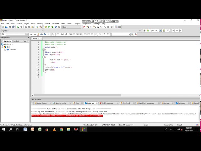Open the Plugins menu
This screenshot has height=151, width=201.
tap(78, 24)
